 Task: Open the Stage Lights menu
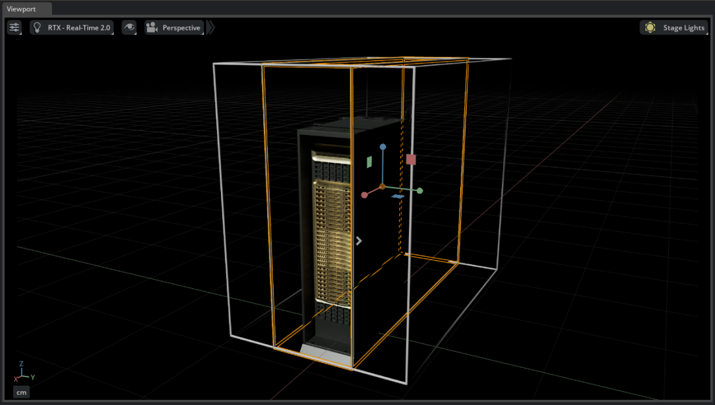point(683,27)
